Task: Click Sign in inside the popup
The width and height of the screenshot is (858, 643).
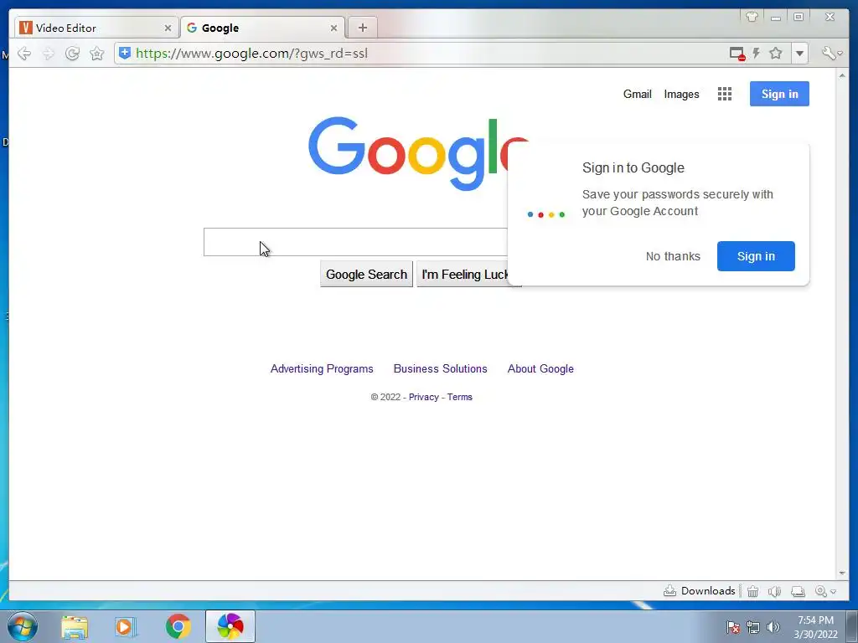Action: pyautogui.click(x=756, y=256)
